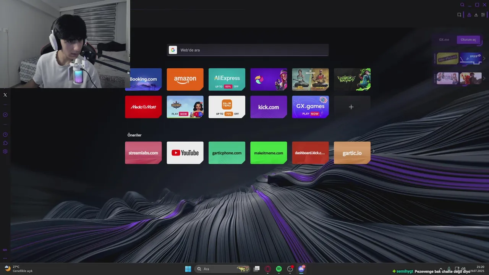Open the volume icon in system tray

tap(463, 269)
